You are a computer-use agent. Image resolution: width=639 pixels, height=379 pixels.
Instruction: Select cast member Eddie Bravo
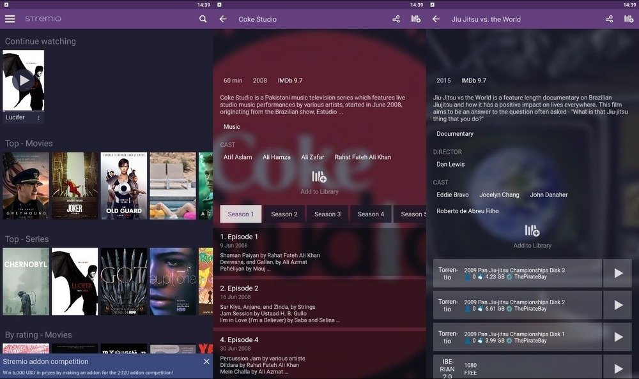[x=452, y=195]
